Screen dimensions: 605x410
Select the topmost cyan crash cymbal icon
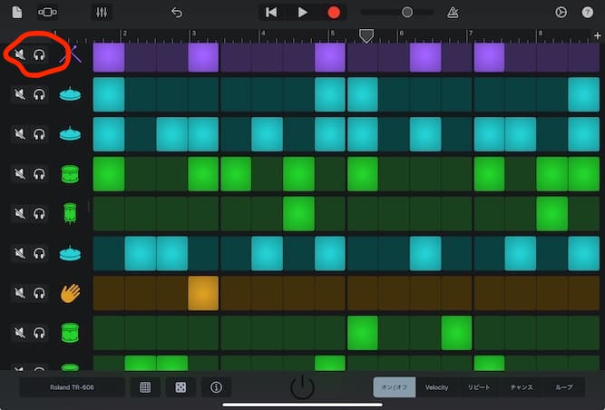click(70, 94)
